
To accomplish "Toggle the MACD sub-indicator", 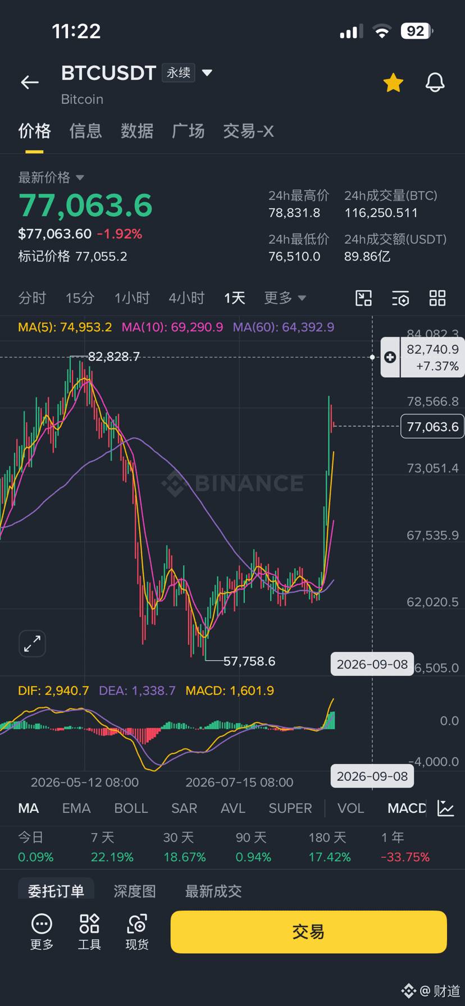I will pos(407,808).
